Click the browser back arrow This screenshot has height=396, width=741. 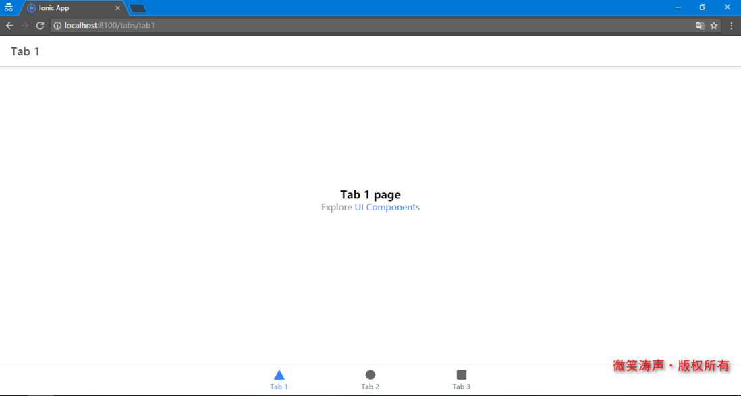(9, 26)
